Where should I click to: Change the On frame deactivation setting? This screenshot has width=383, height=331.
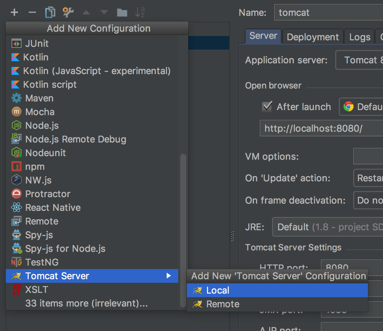(370, 200)
